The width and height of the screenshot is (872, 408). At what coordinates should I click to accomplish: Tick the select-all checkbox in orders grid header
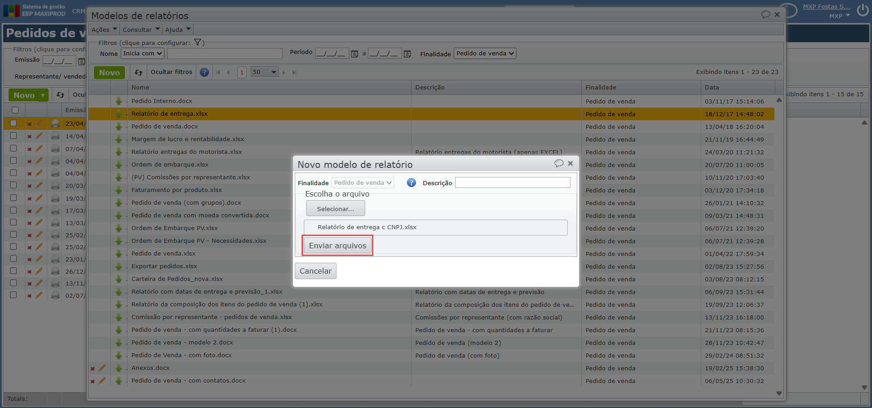pos(15,110)
